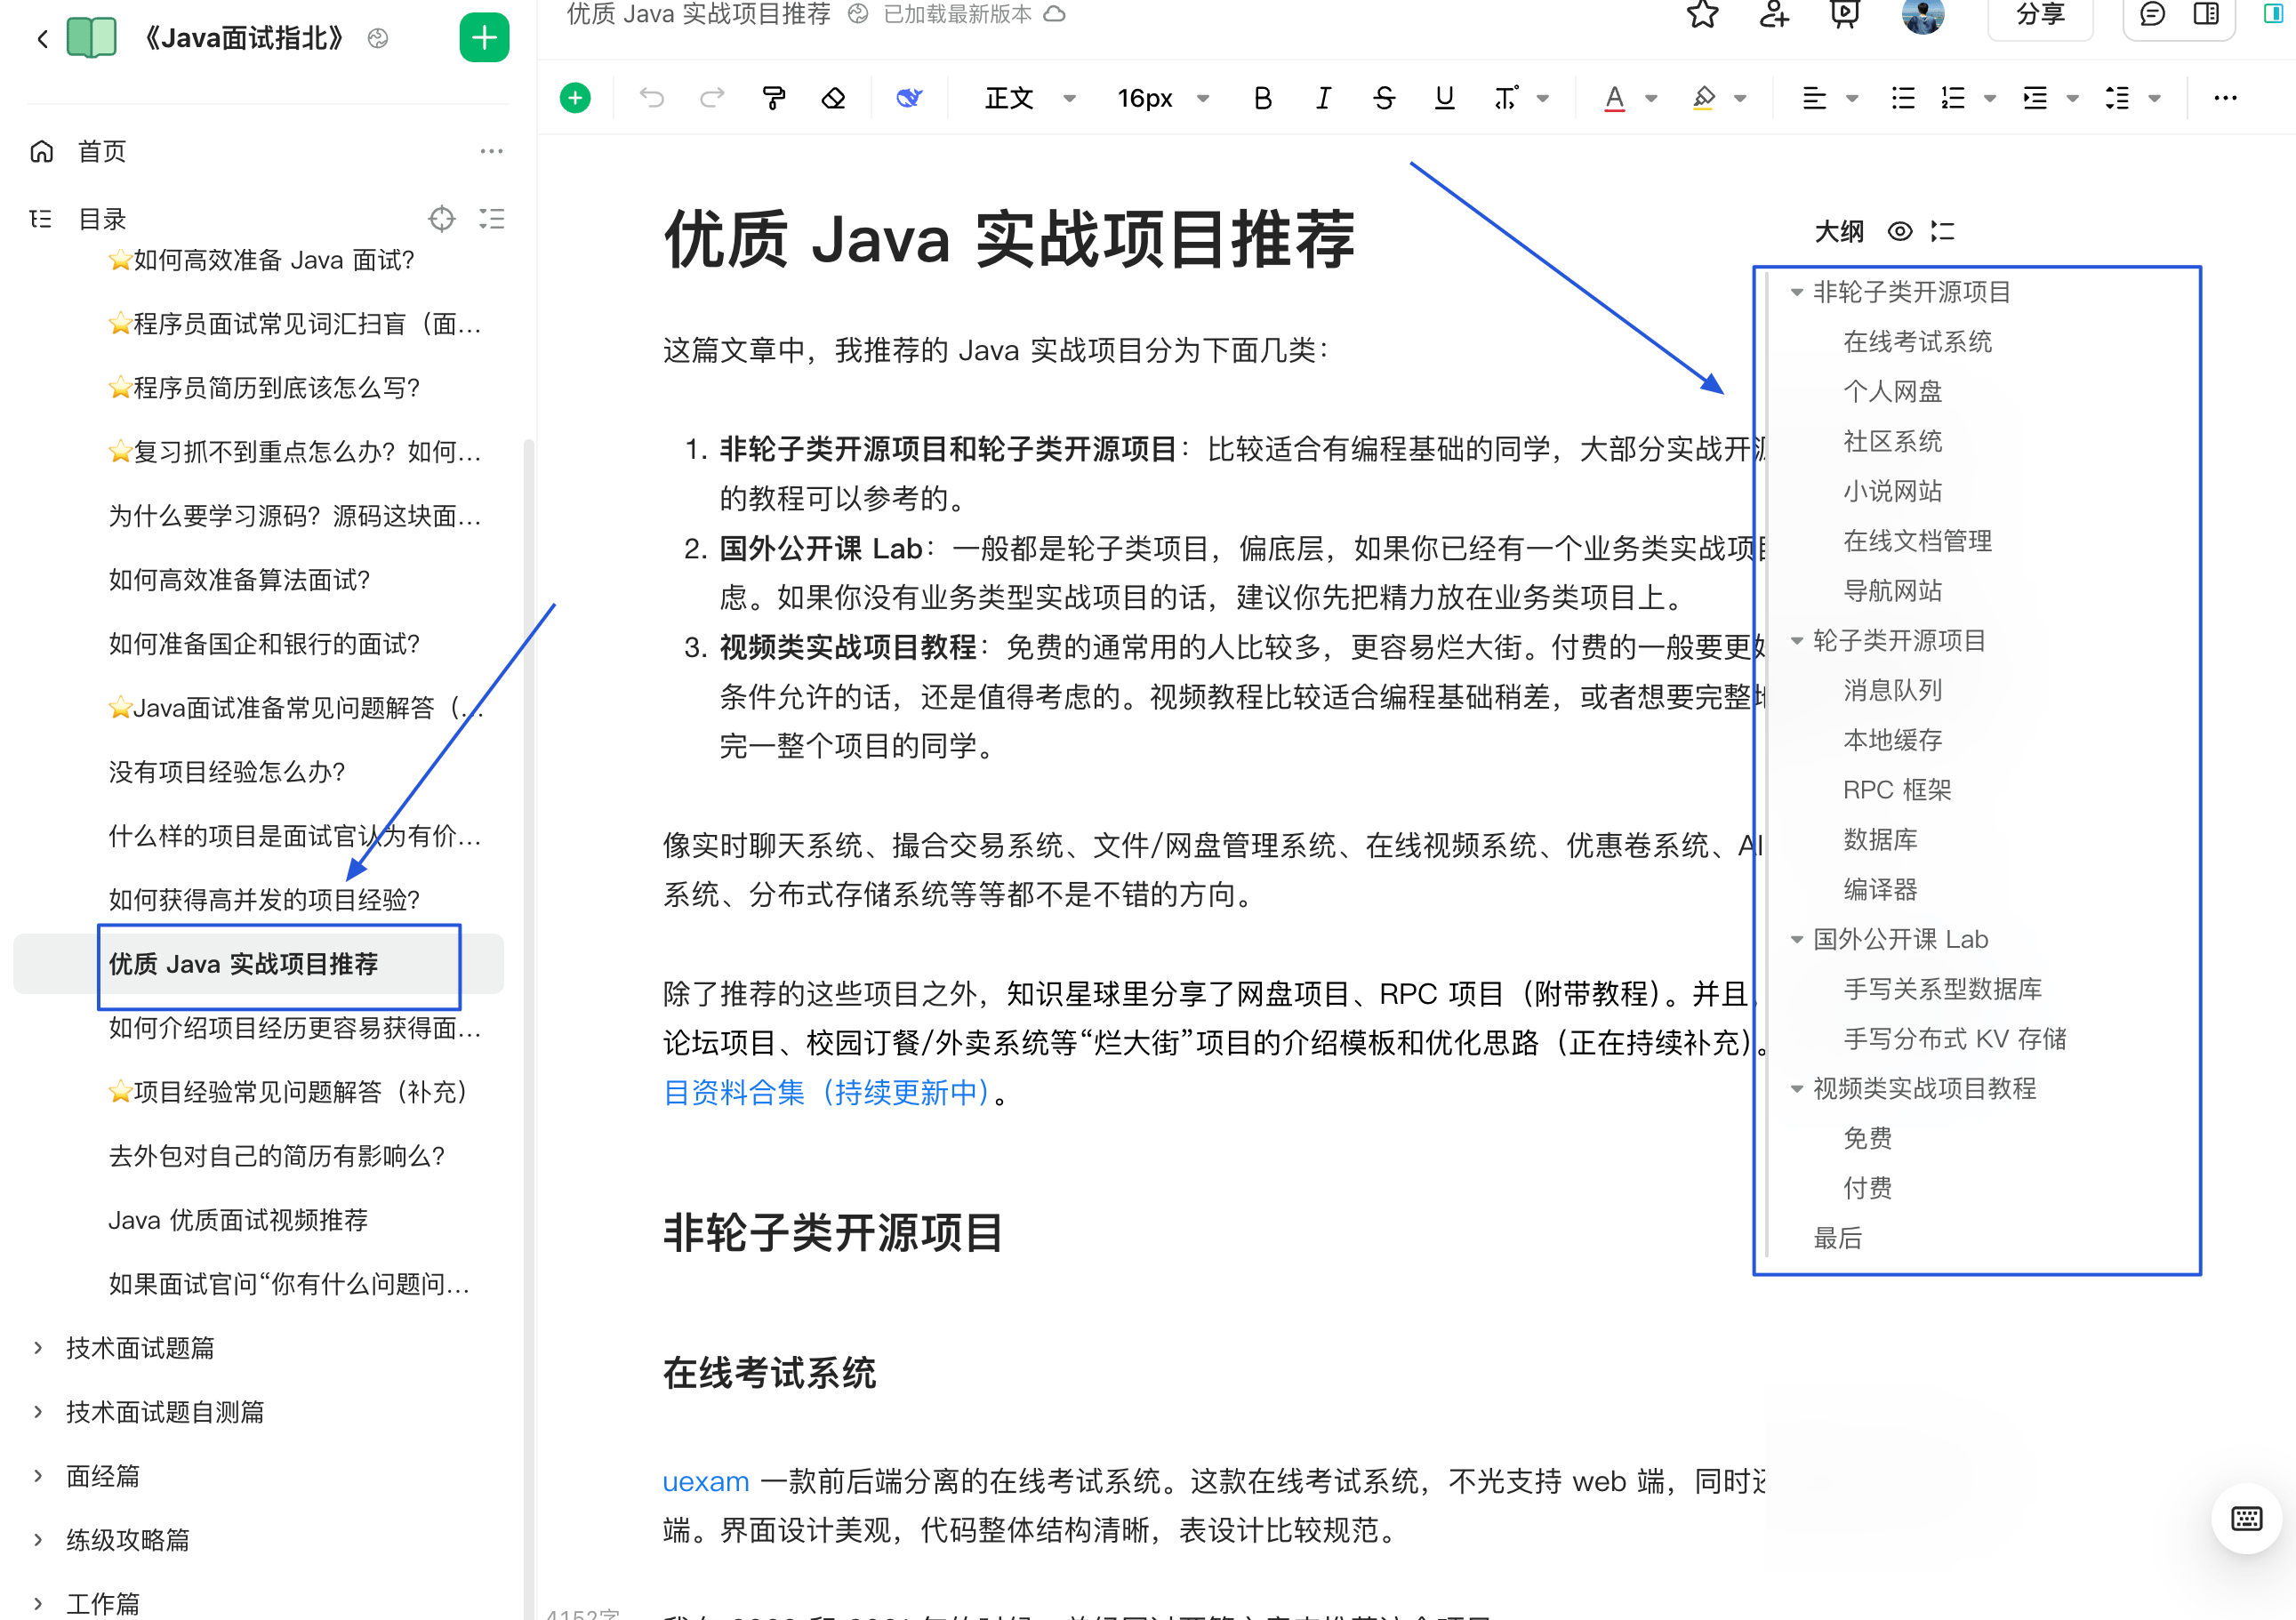Enter presentation mode via the toolbar icon
The image size is (2296, 1620).
tap(1843, 15)
